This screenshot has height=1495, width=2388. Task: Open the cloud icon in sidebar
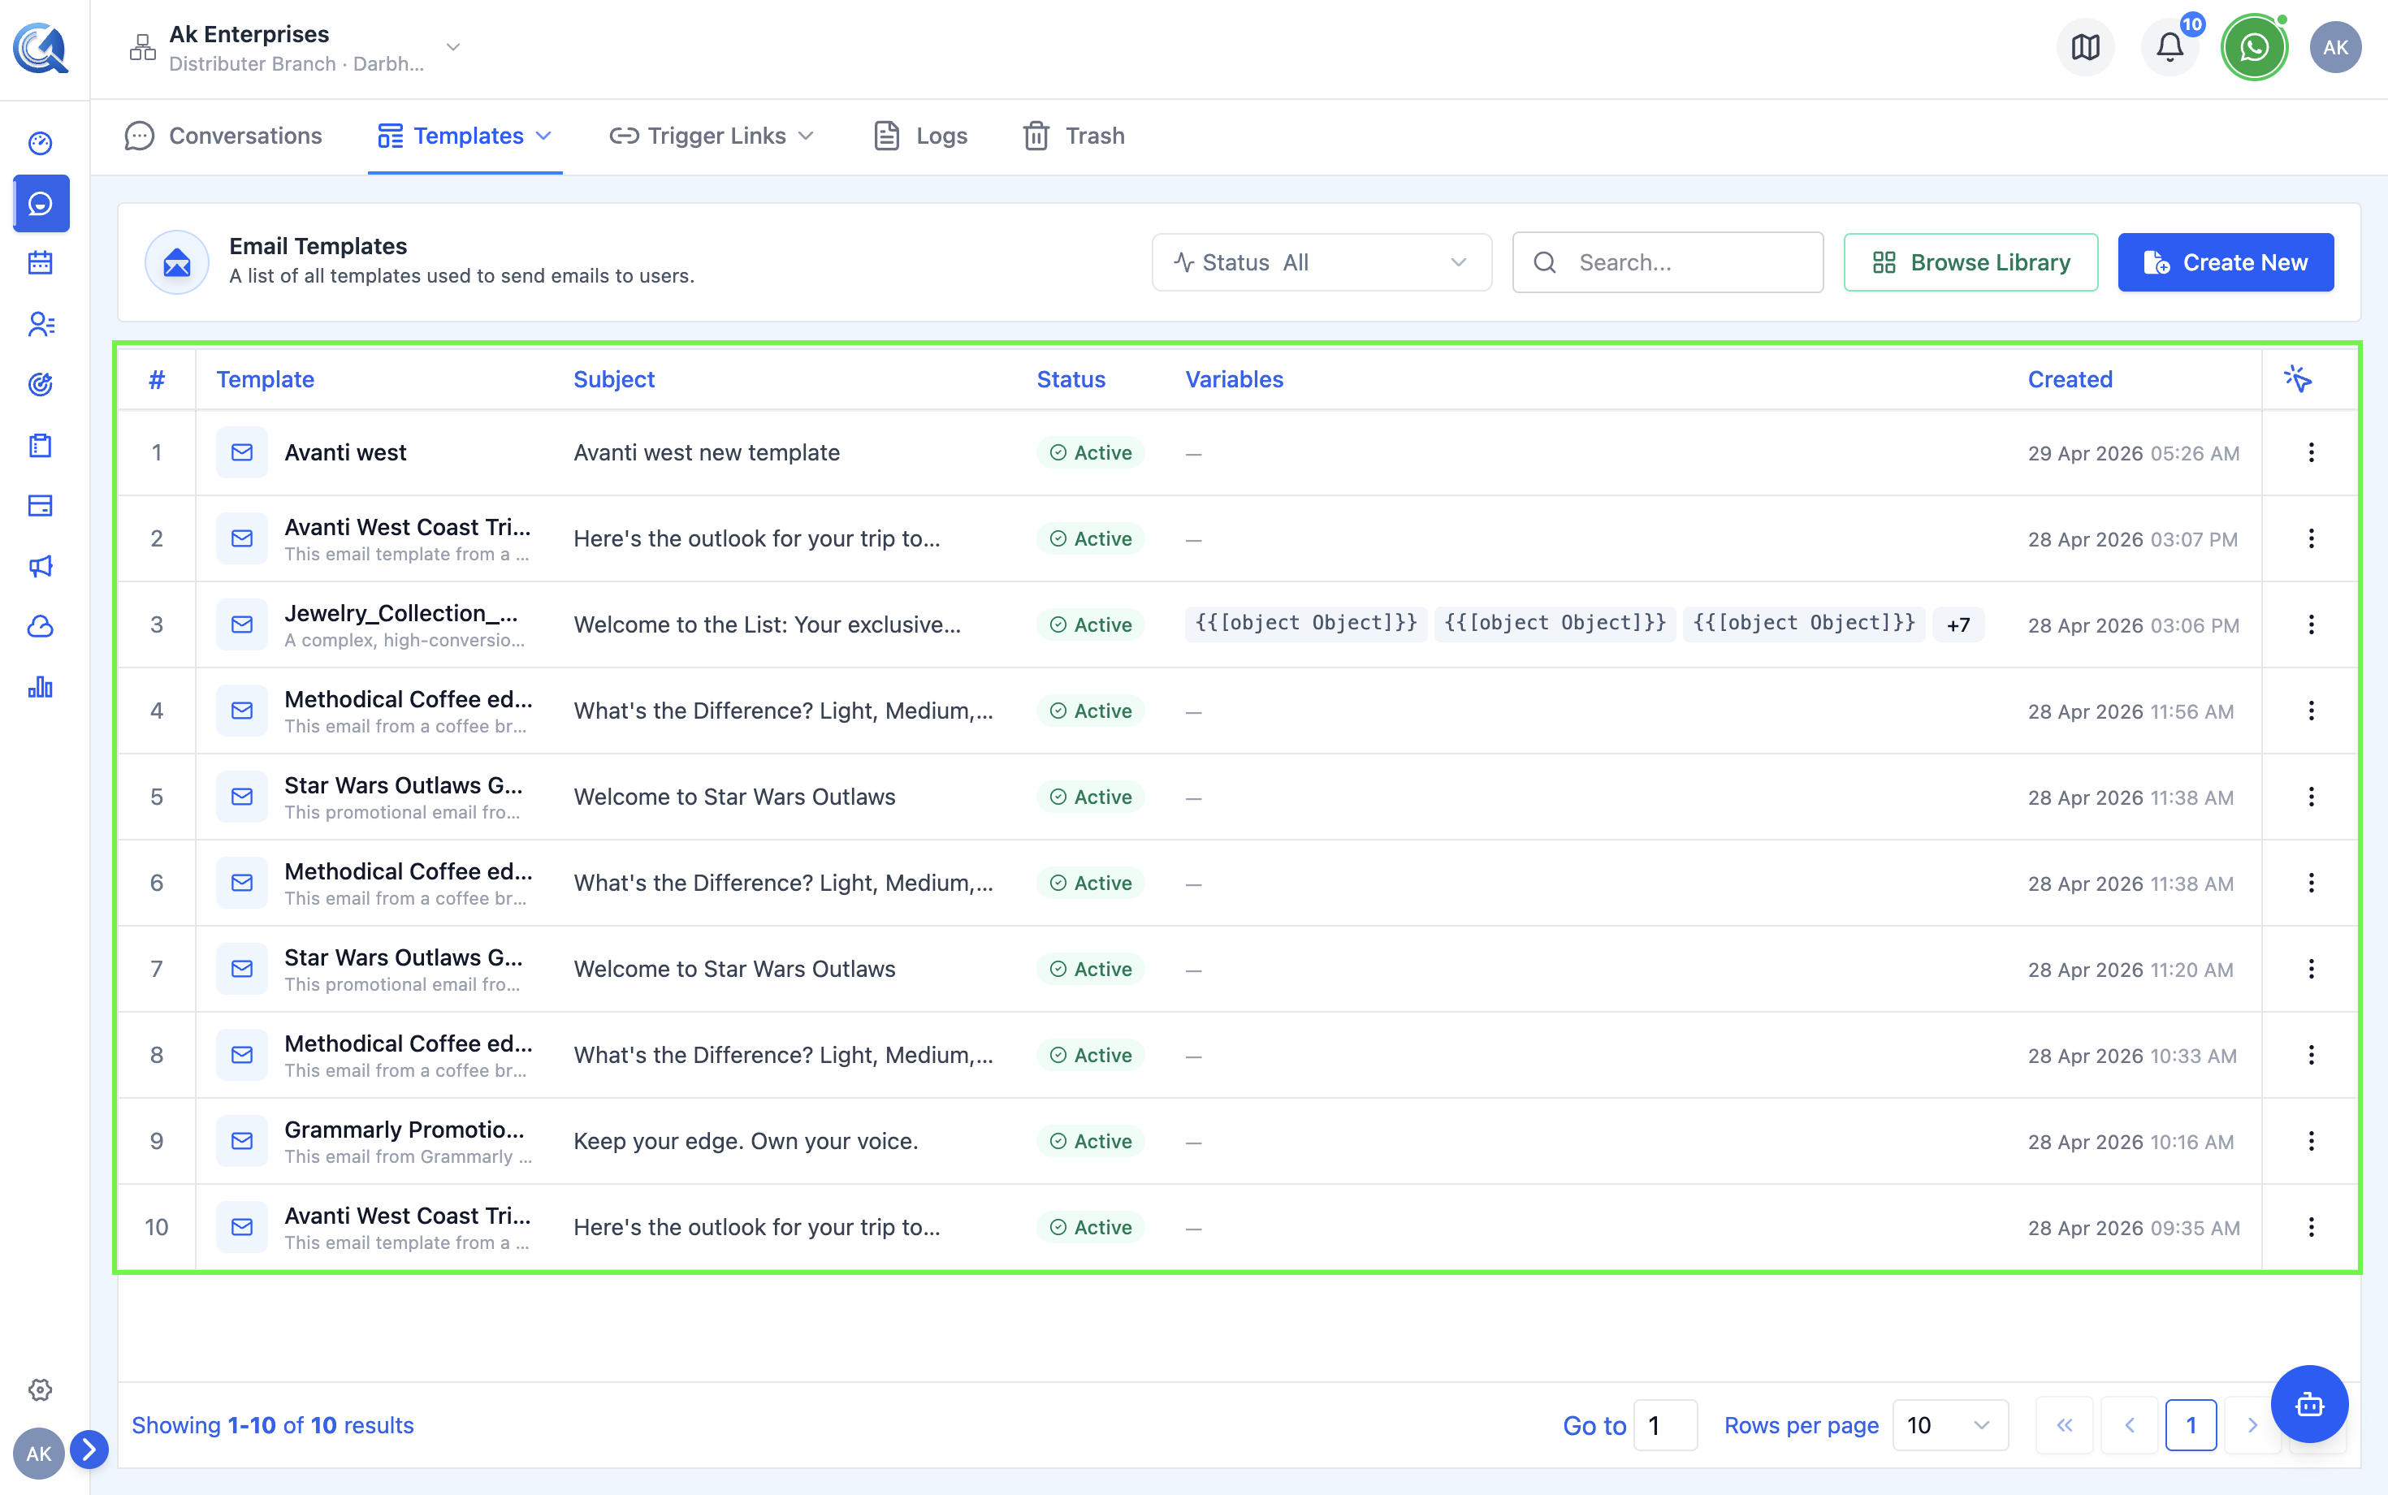click(41, 627)
